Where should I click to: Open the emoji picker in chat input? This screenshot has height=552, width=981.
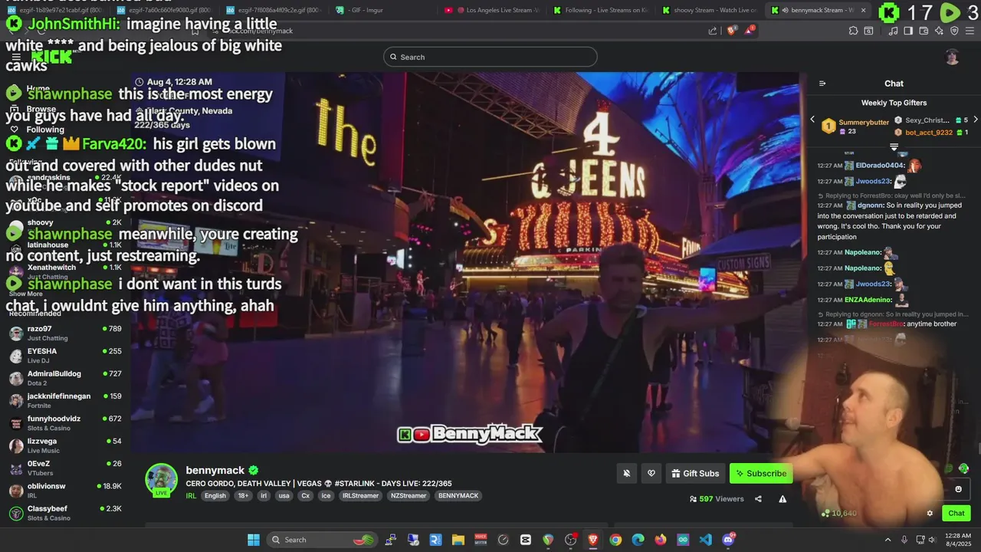coord(958,489)
